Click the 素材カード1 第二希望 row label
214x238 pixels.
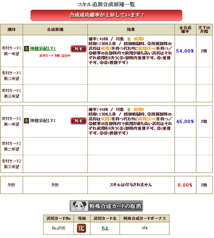pyautogui.click(x=12, y=76)
